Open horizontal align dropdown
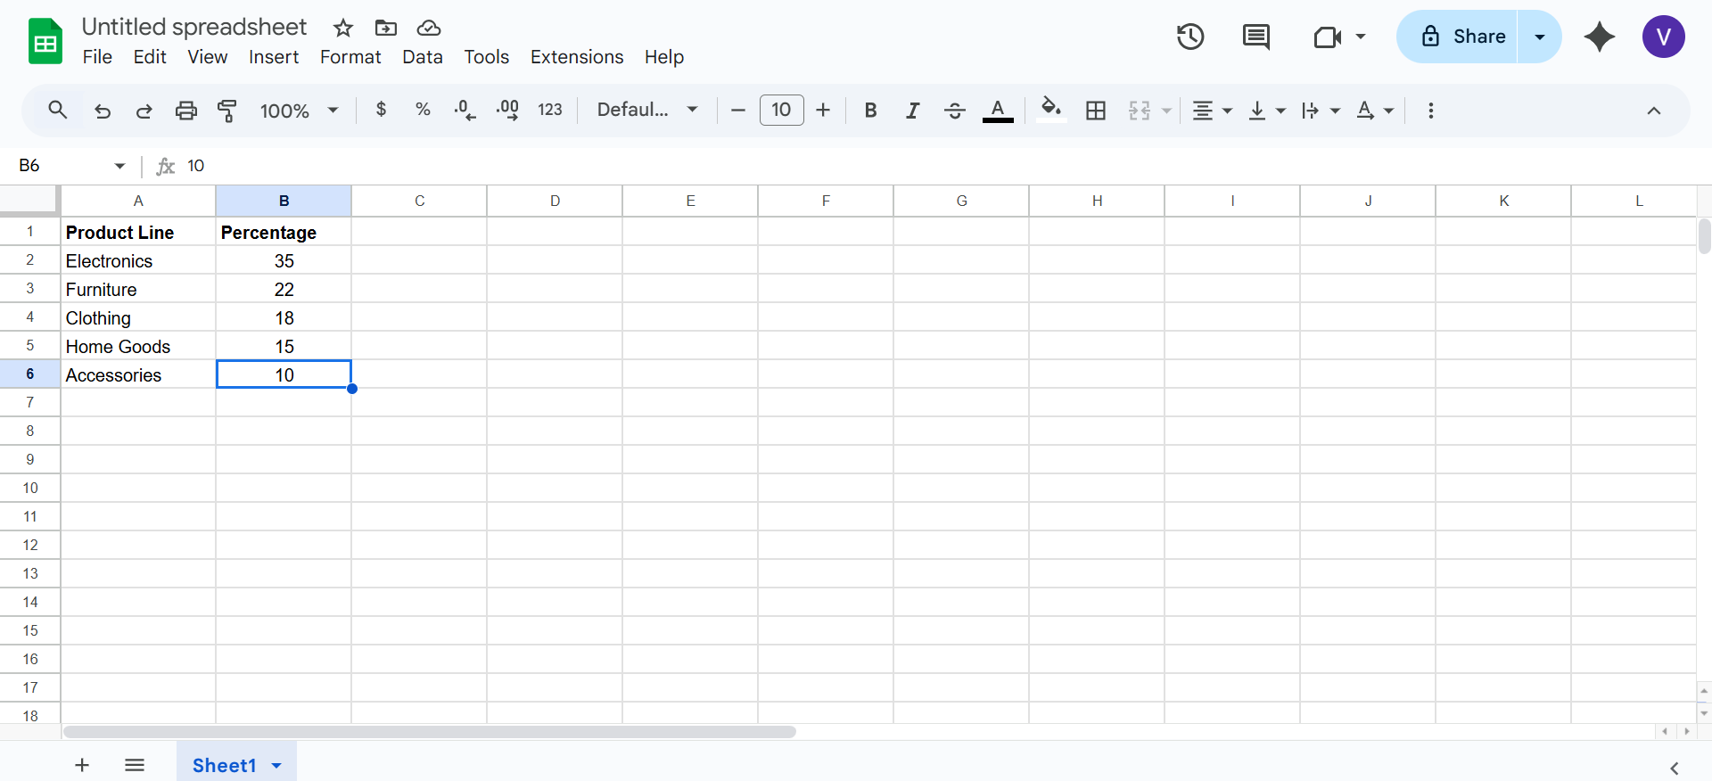The height and width of the screenshot is (781, 1712). tap(1212, 111)
